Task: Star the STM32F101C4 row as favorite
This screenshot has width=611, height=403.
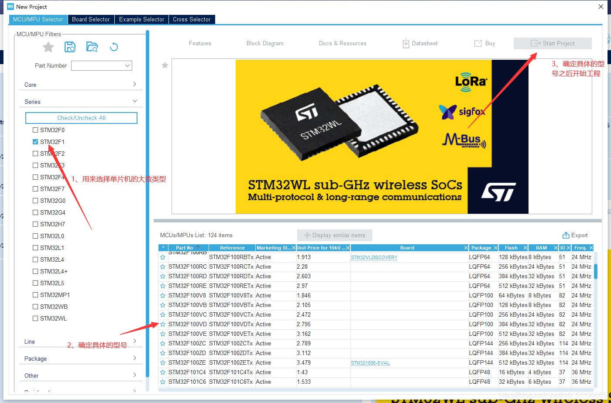Action: click(163, 372)
